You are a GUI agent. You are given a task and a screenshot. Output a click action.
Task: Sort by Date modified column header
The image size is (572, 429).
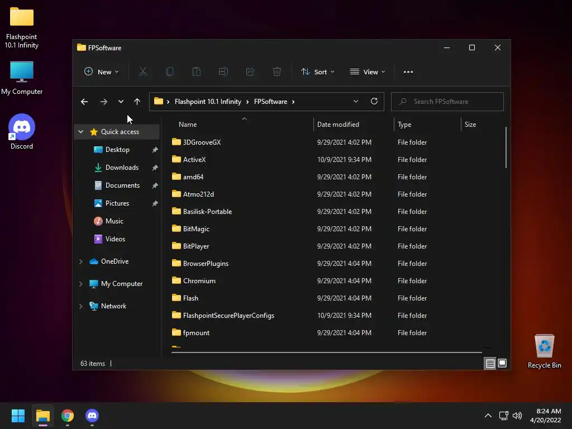[x=354, y=125]
